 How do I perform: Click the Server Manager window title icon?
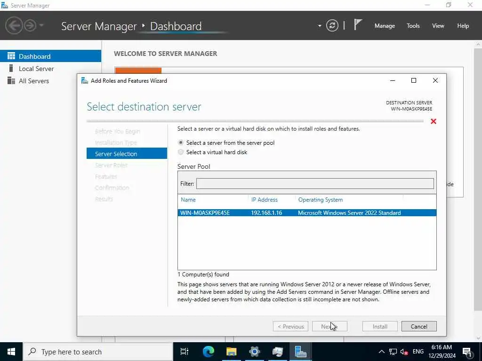point(5,5)
